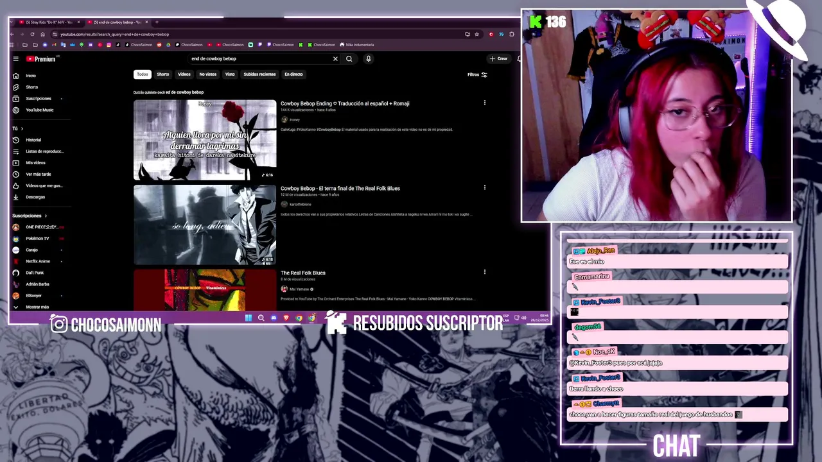
Task: Select the Videos filter chip
Action: tap(184, 74)
